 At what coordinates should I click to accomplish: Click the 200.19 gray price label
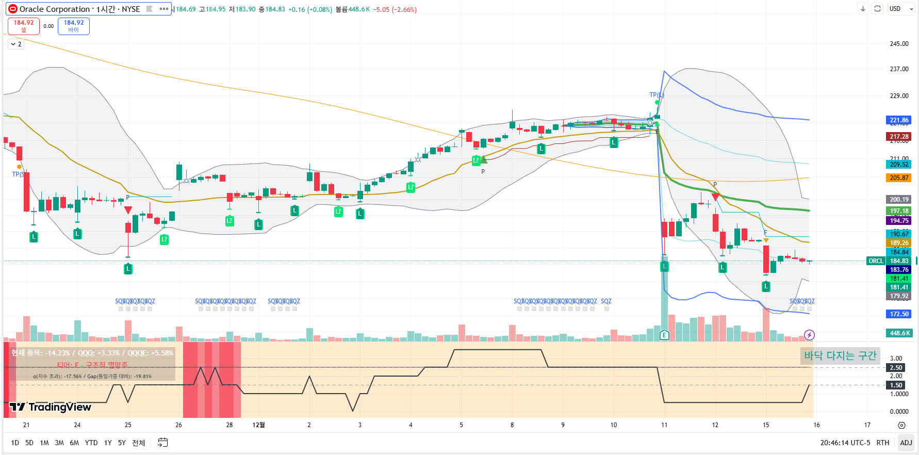[899, 200]
